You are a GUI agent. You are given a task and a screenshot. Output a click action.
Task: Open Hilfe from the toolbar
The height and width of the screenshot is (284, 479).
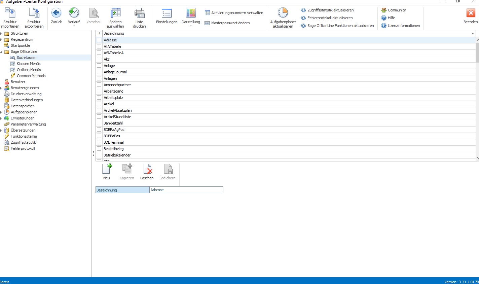click(x=388, y=18)
